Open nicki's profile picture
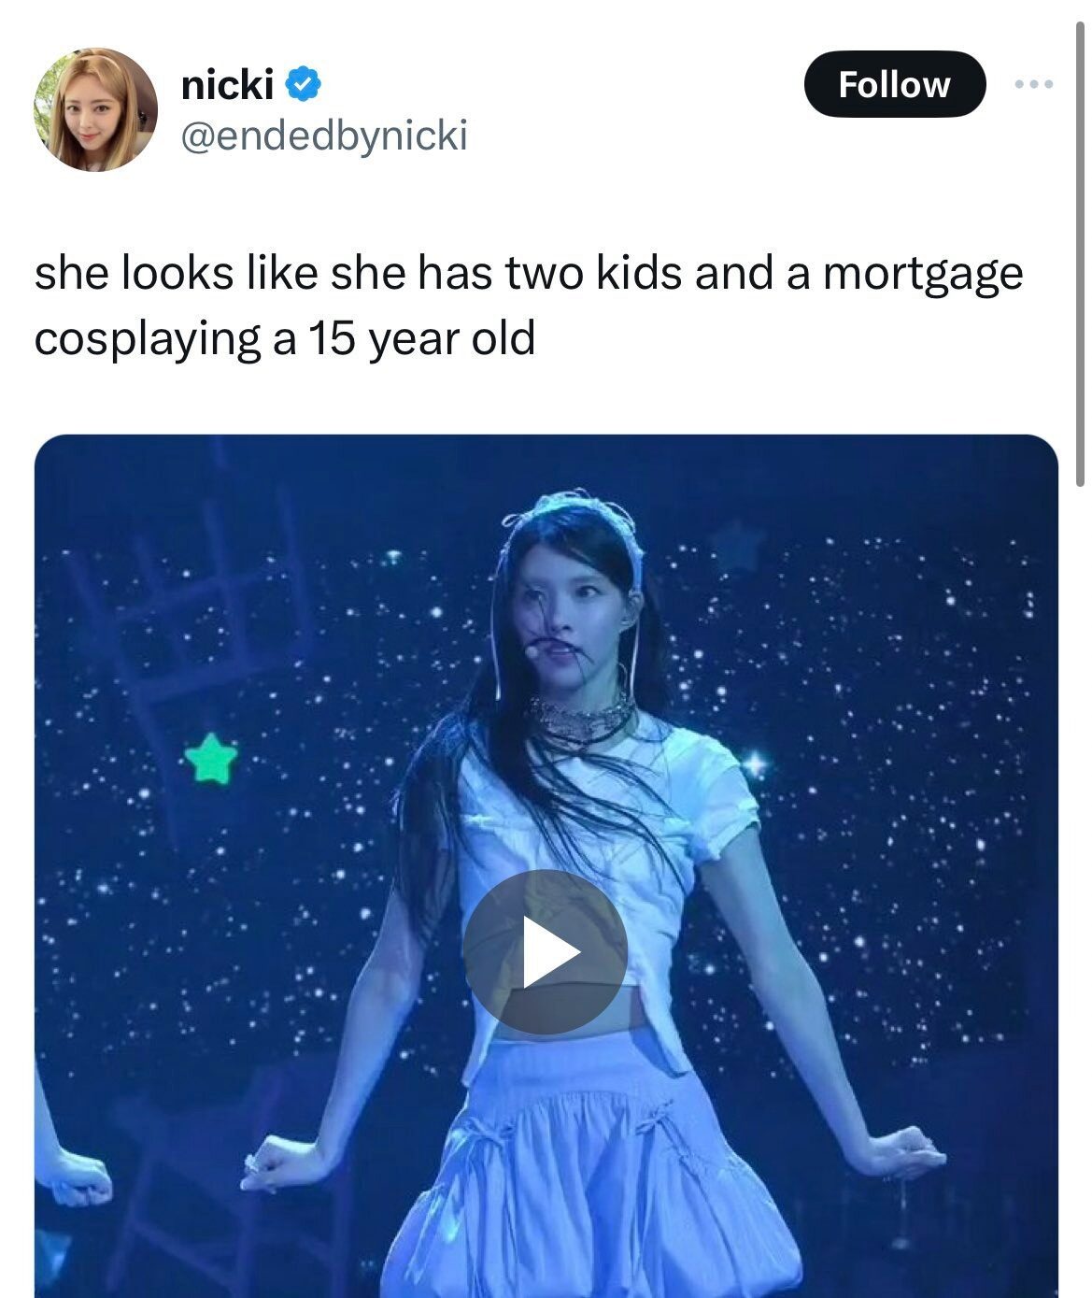Screen dimensions: 1092x1298 pyautogui.click(x=95, y=109)
